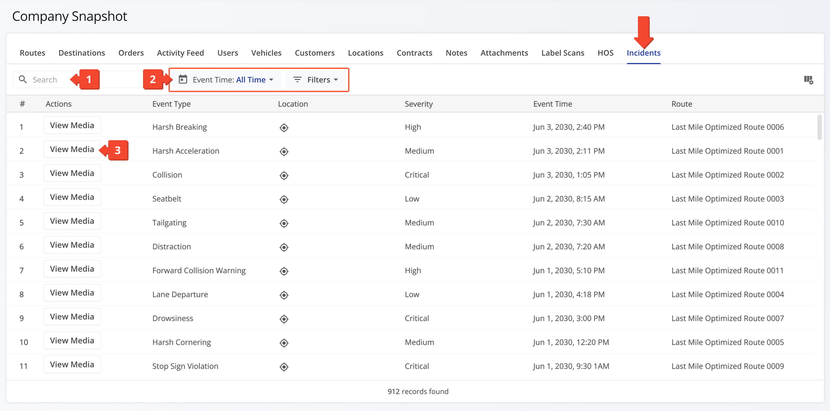Click 'Jun 3, 2030, 2:11 PM' cell

tap(569, 151)
